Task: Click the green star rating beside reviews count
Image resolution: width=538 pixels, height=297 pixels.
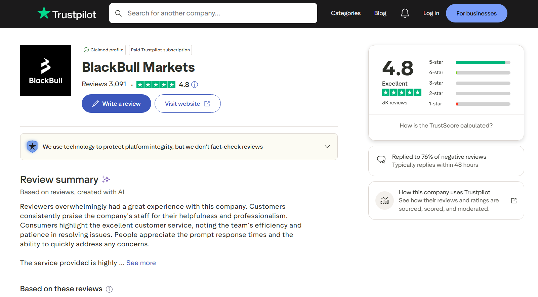Action: 156,85
